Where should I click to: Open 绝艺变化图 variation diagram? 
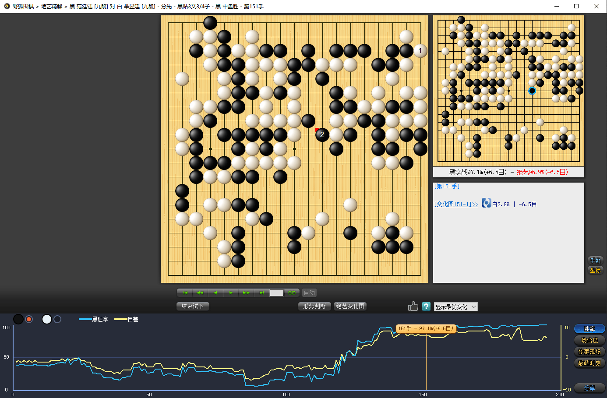350,306
